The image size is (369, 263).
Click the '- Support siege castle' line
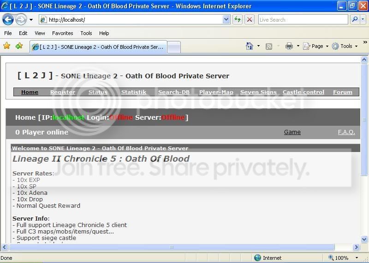(44, 238)
